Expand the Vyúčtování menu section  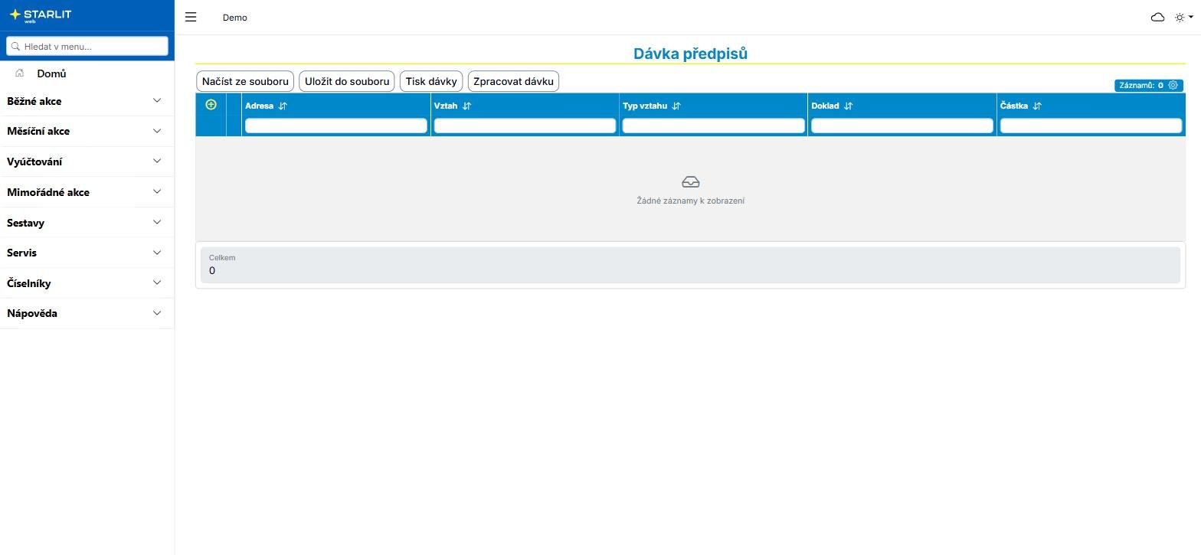pyautogui.click(x=87, y=162)
